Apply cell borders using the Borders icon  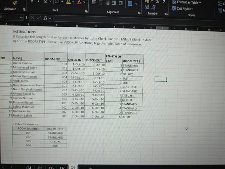[x=57, y=1]
